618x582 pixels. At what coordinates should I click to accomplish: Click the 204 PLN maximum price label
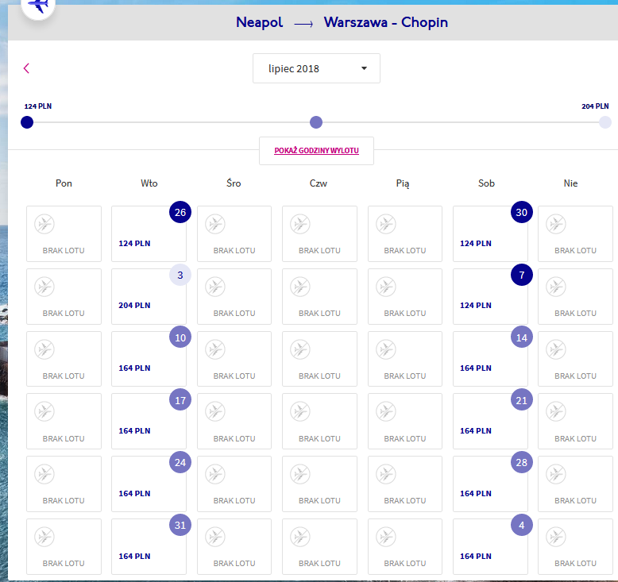tap(595, 106)
